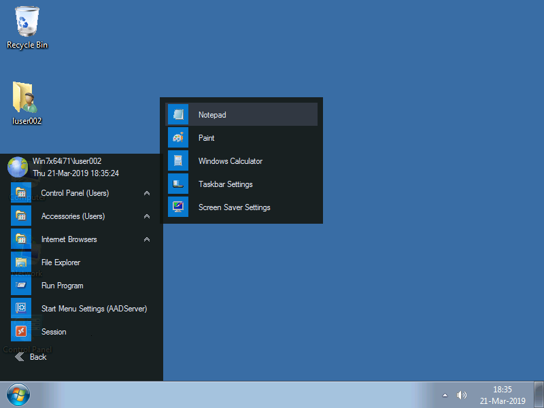This screenshot has width=544, height=408.
Task: Collapse the Control Panel (Users) chevron
Action: tap(147, 193)
